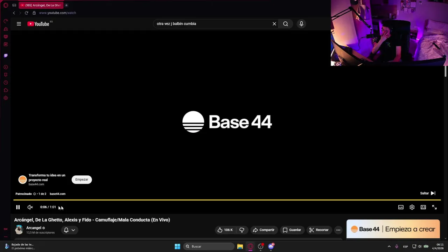Open the GX Cleaner sidebar icon
Viewport: 448px width, 252px height.
coord(6,29)
